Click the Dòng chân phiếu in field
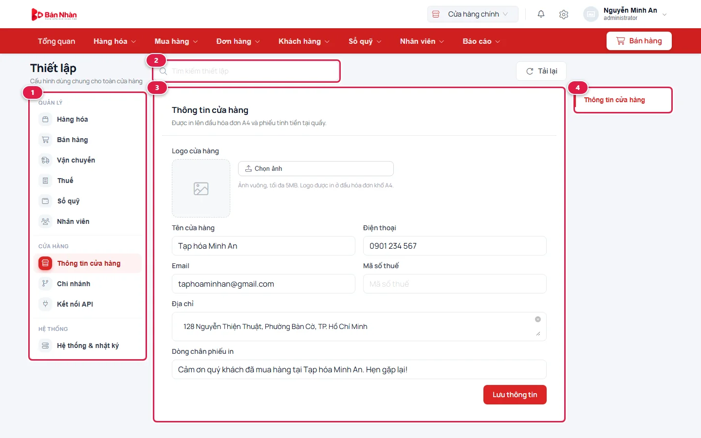701x438 pixels. 359,369
